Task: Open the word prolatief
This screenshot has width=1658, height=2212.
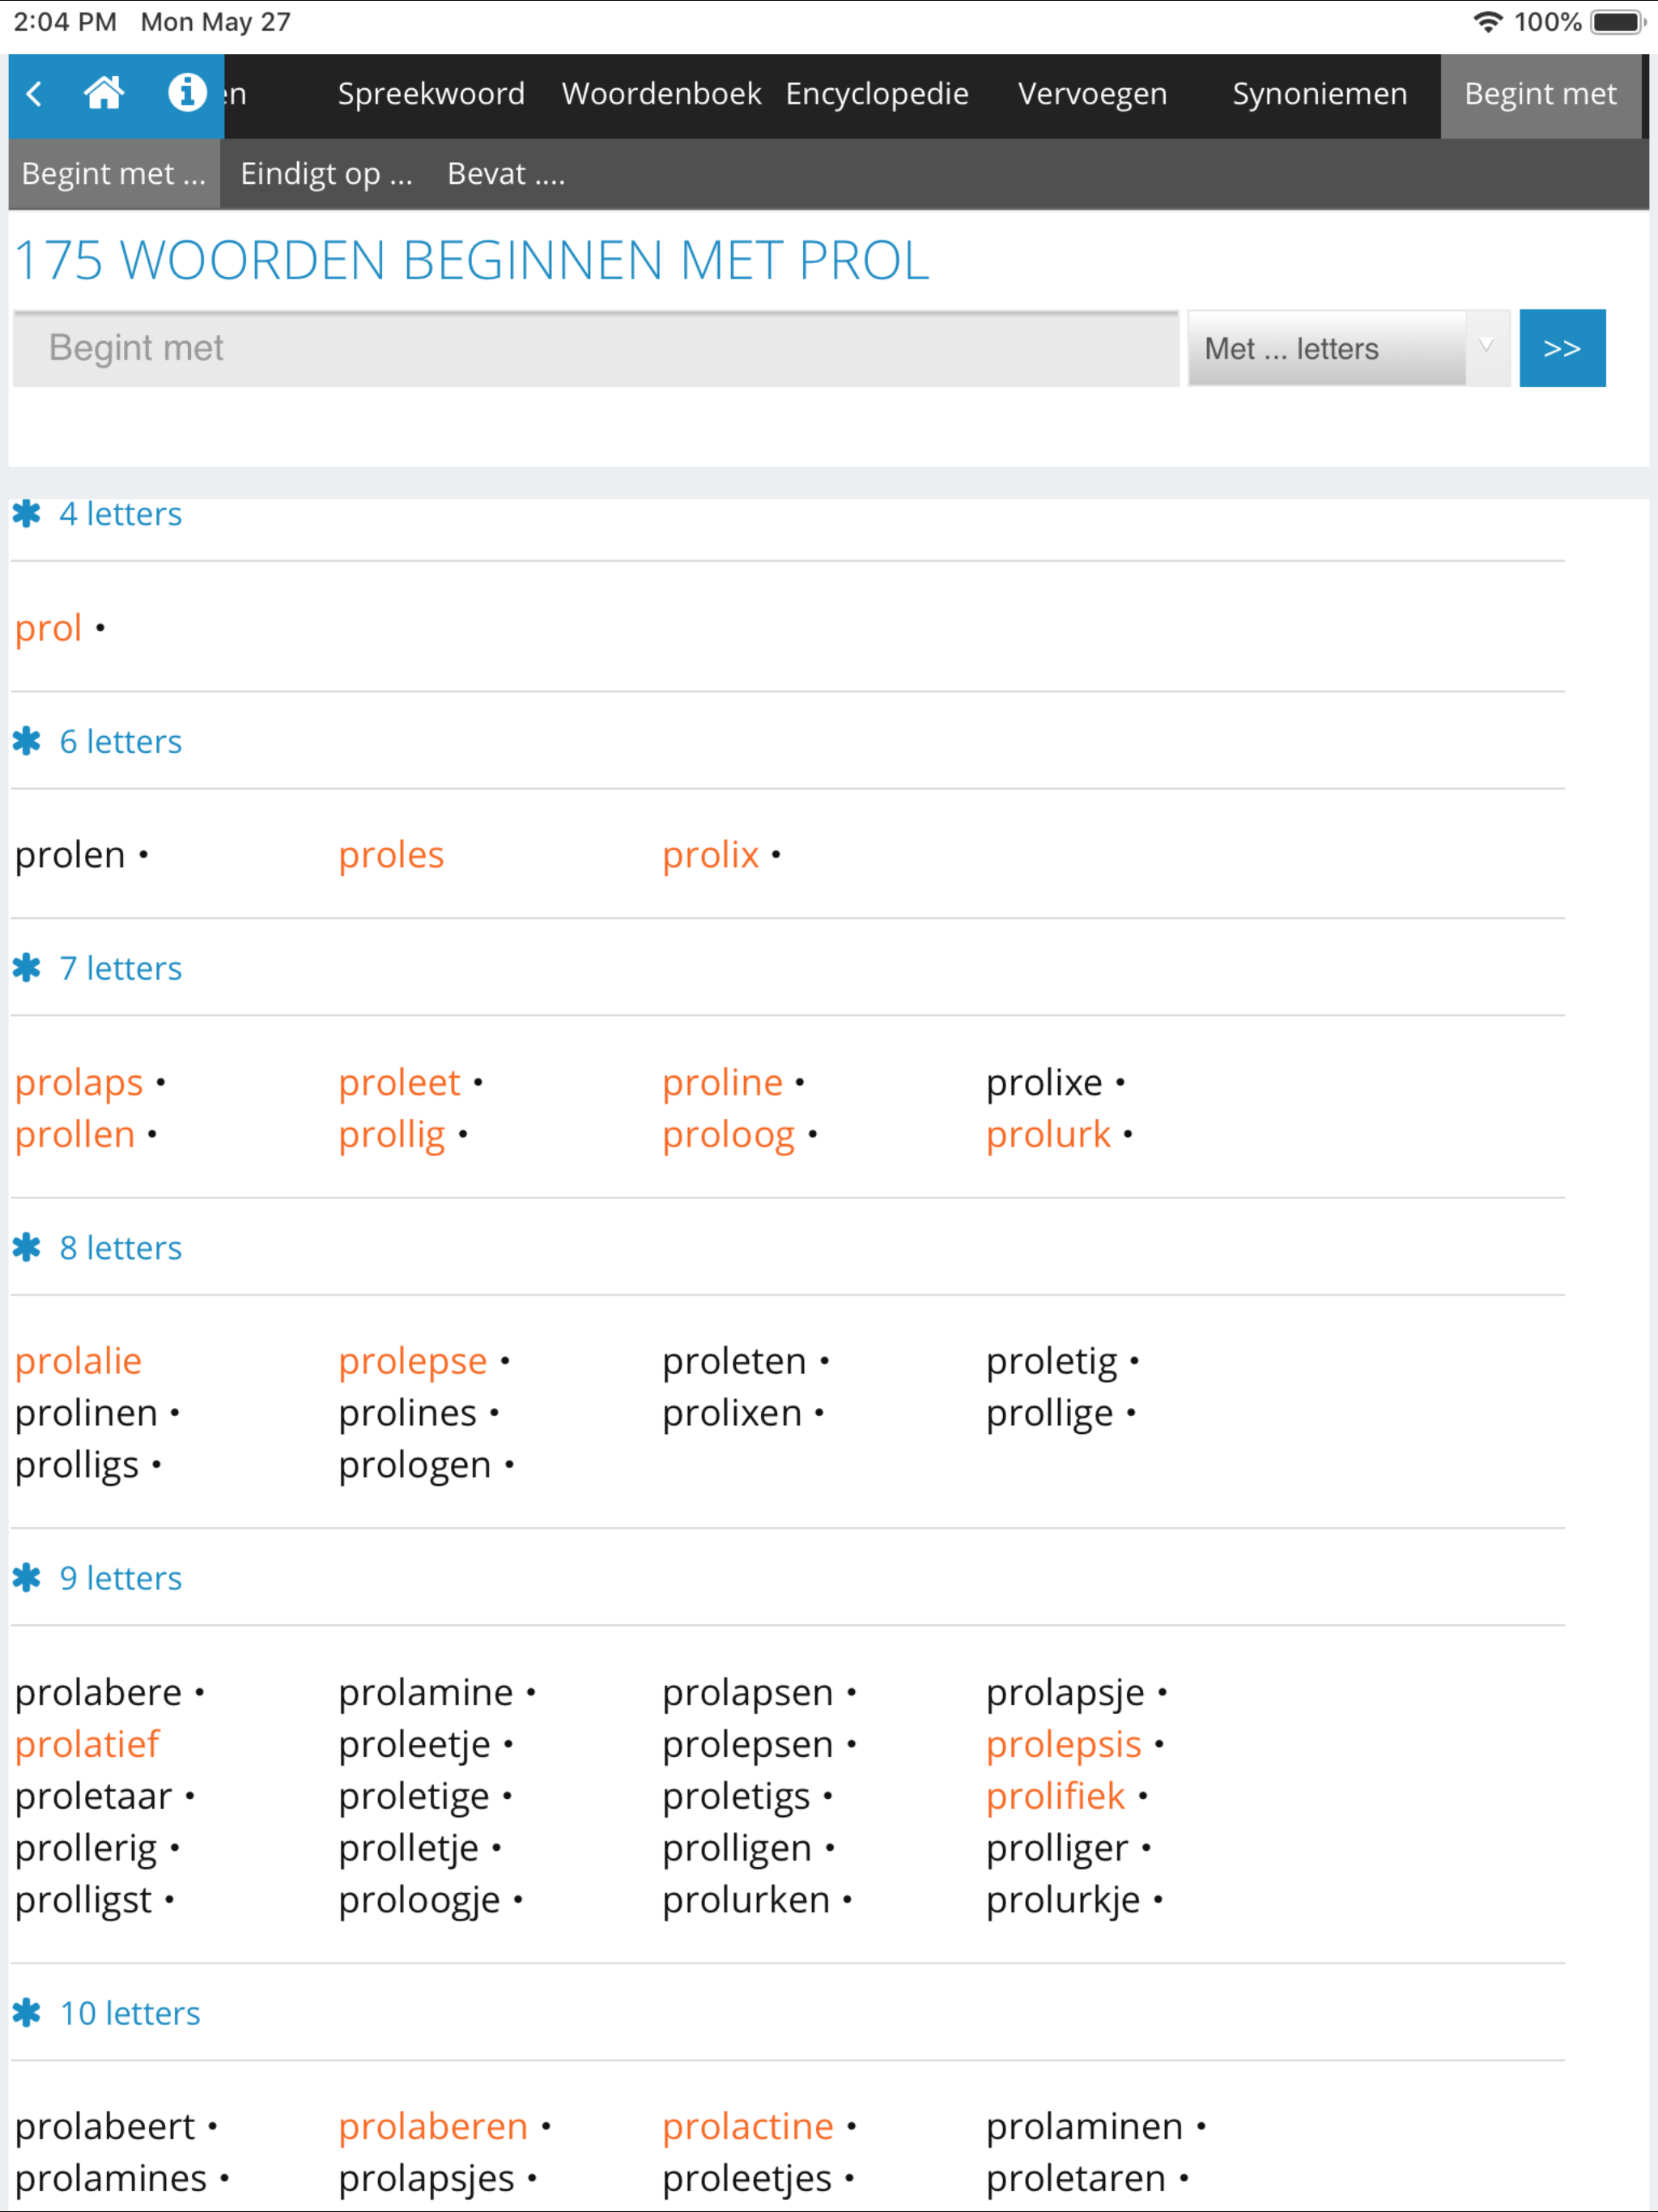Action: pyautogui.click(x=87, y=1745)
